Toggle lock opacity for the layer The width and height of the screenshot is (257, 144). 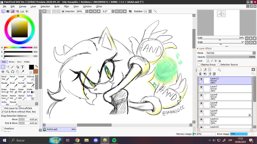pos(208,61)
